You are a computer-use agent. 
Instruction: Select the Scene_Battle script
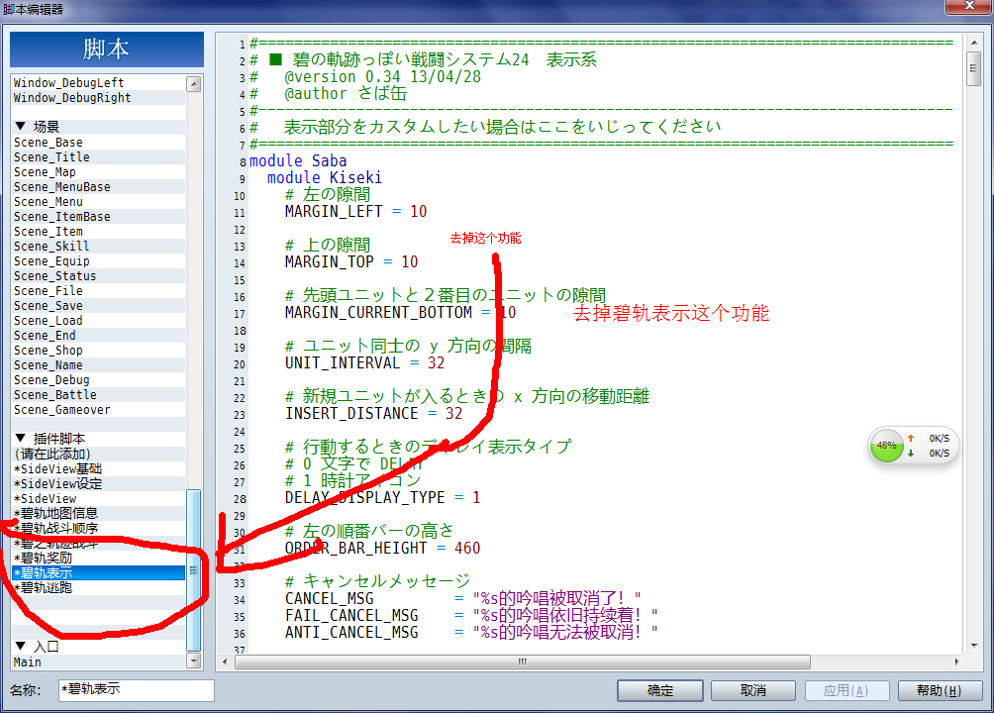point(98,394)
